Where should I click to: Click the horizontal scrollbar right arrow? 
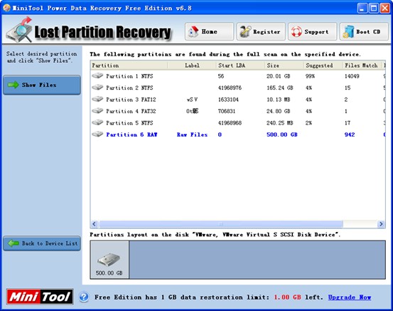(381, 224)
